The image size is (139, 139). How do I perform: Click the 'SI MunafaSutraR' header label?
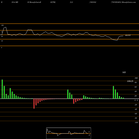(34, 2)
